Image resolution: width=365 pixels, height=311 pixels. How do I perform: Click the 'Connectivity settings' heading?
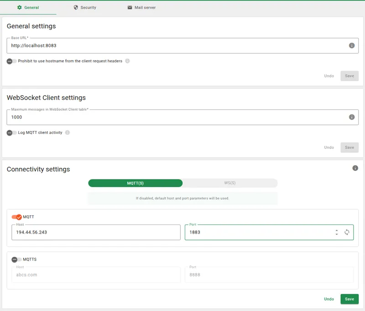(38, 169)
